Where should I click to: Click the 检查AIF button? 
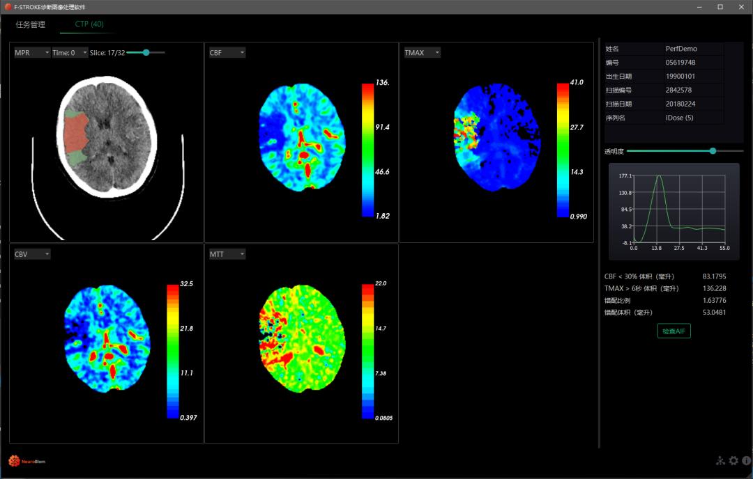click(x=674, y=331)
